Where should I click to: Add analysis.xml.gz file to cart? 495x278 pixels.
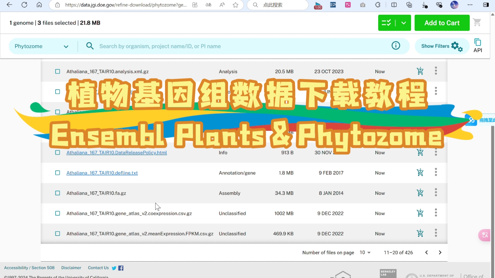click(x=420, y=71)
